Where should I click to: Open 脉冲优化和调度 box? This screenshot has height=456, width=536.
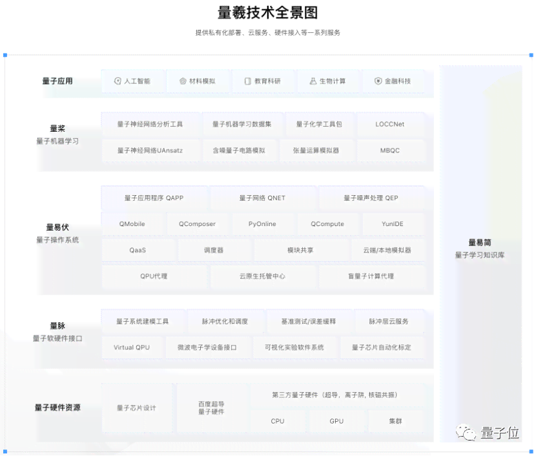[x=225, y=321]
